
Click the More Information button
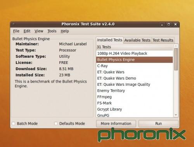pos(116,124)
